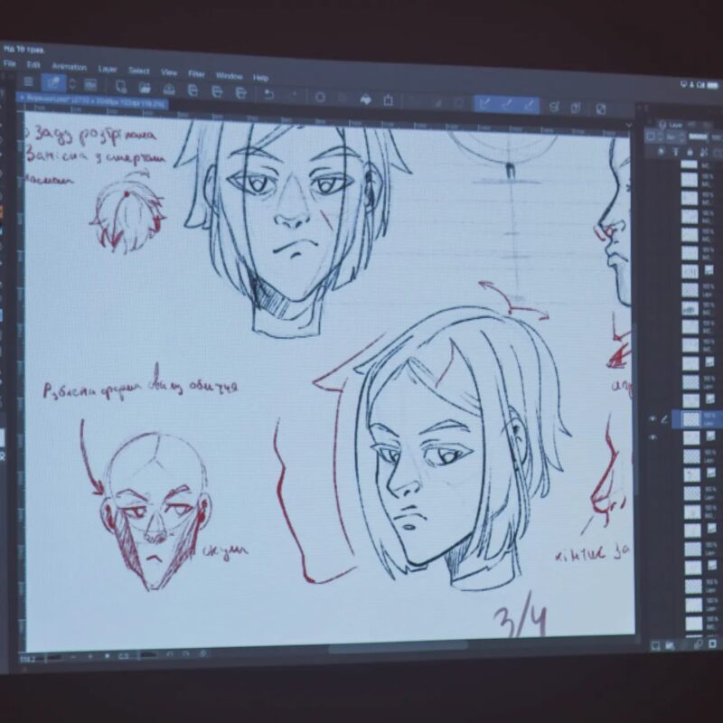Image resolution: width=723 pixels, height=723 pixels.
Task: Click the layer opacity slider in the Layer panel
Action: click(x=699, y=137)
